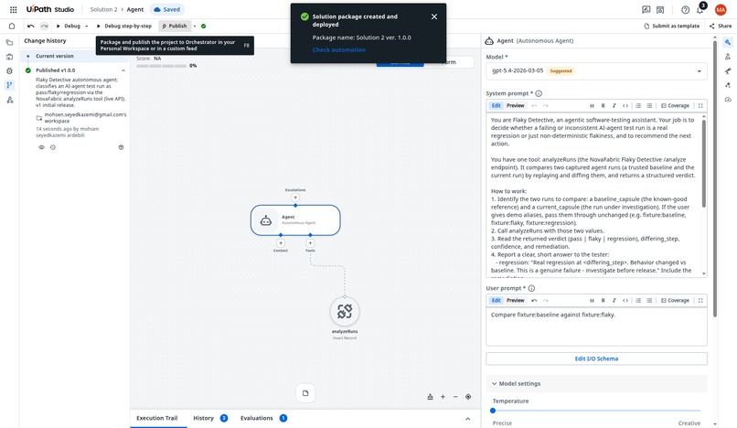Image resolution: width=737 pixels, height=428 pixels.
Task: Go to the home icon
Action: (12, 26)
